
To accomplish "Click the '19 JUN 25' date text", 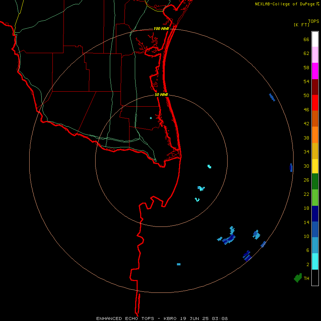I will (194, 319).
